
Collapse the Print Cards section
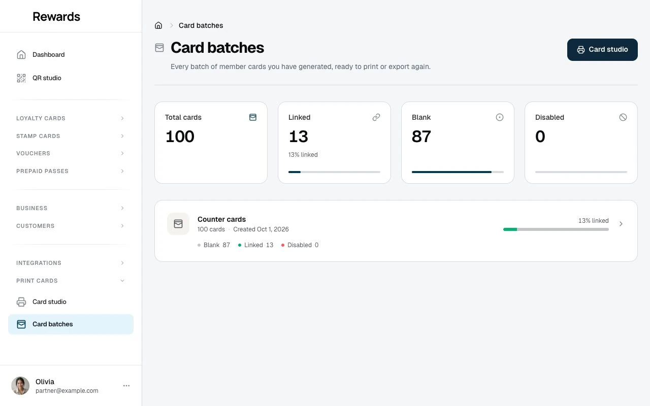71,281
